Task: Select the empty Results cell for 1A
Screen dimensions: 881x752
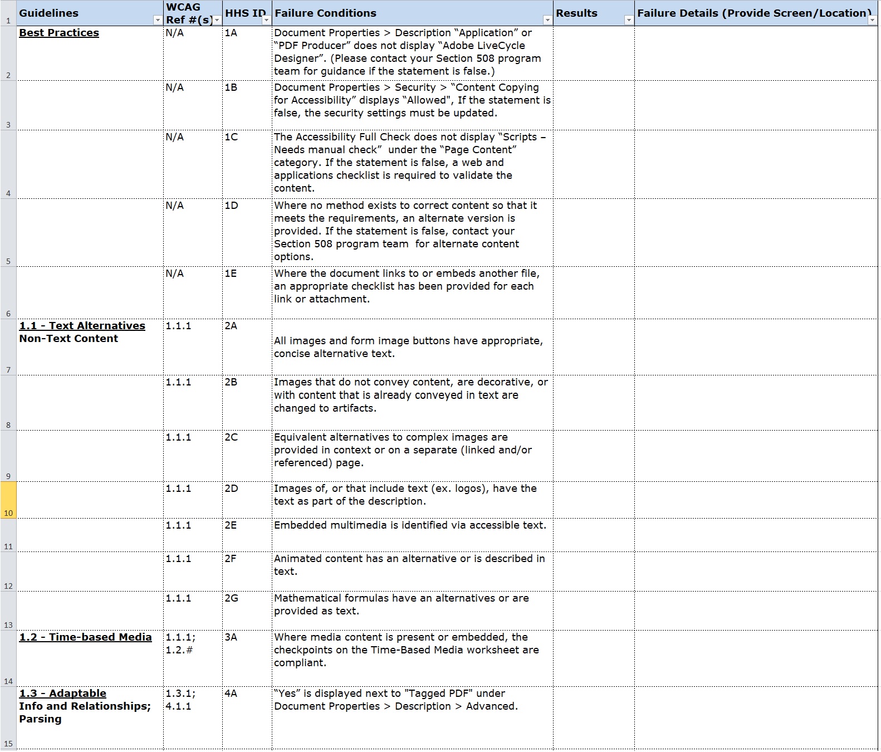Action: coord(594,53)
